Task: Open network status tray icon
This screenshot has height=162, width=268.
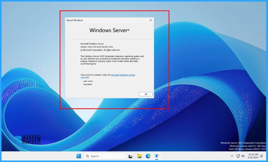Action: [x=238, y=156]
